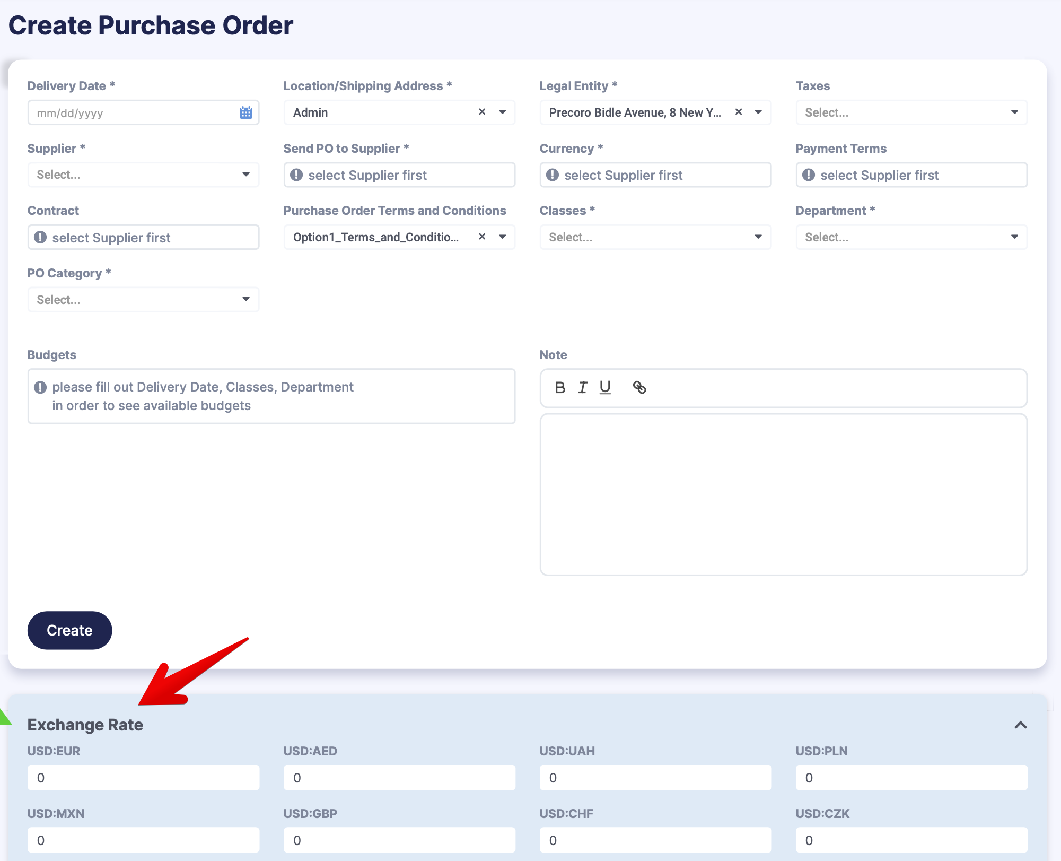Screen dimensions: 1061x861
Task: Open the PO Category dropdown
Action: click(246, 299)
